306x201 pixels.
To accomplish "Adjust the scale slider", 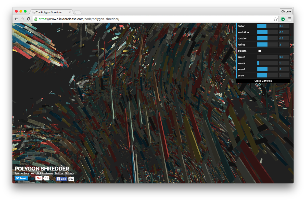I will (267, 76).
